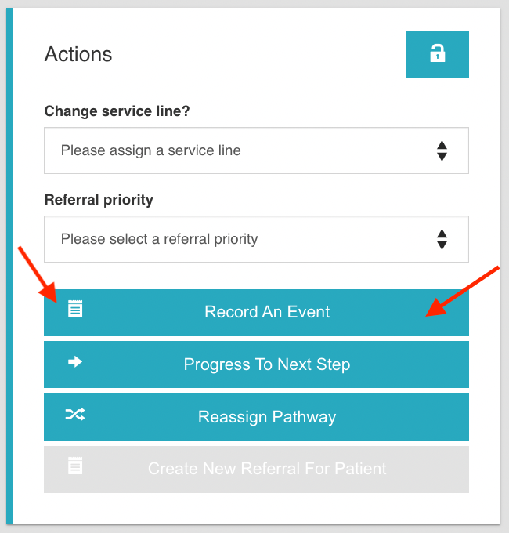This screenshot has height=533, width=509.
Task: Click the document icon on Record An Event
Action: pos(75,309)
